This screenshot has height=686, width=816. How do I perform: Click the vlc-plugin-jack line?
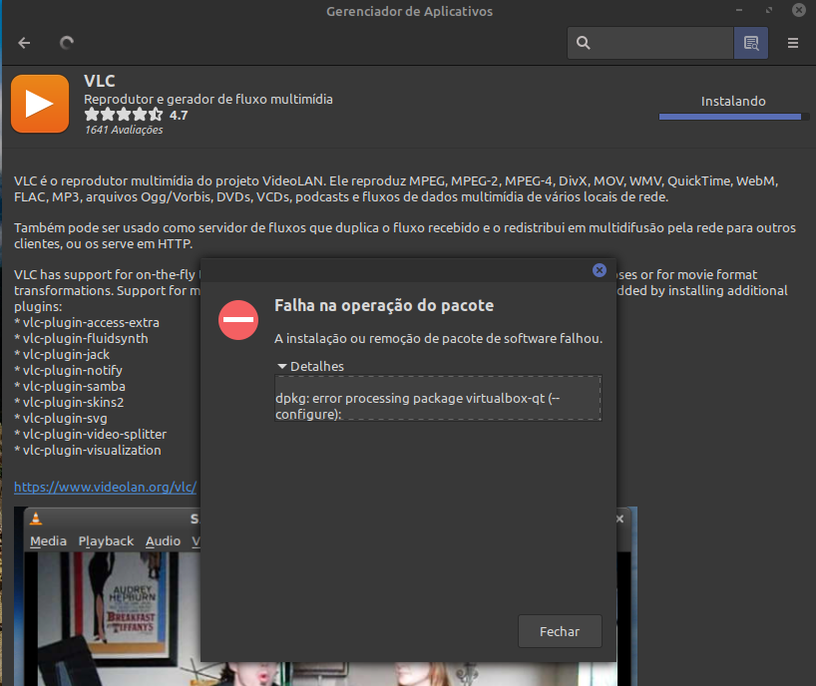click(62, 355)
